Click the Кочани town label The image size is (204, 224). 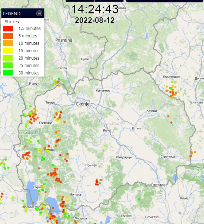pyautogui.click(x=152, y=111)
